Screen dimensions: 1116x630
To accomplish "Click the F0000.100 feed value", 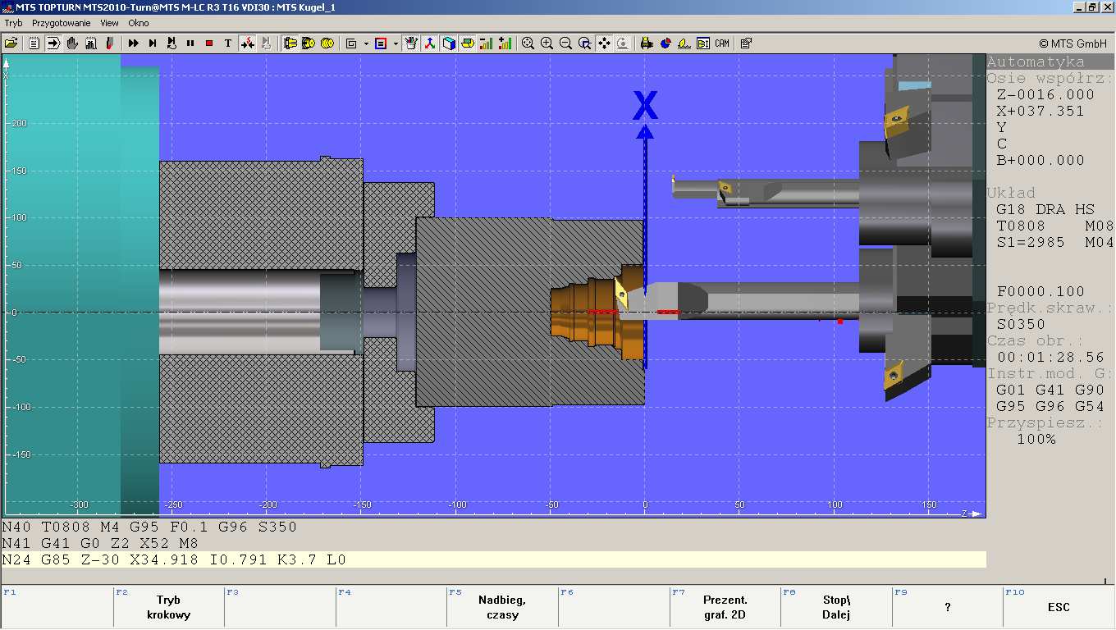I will (x=1040, y=291).
